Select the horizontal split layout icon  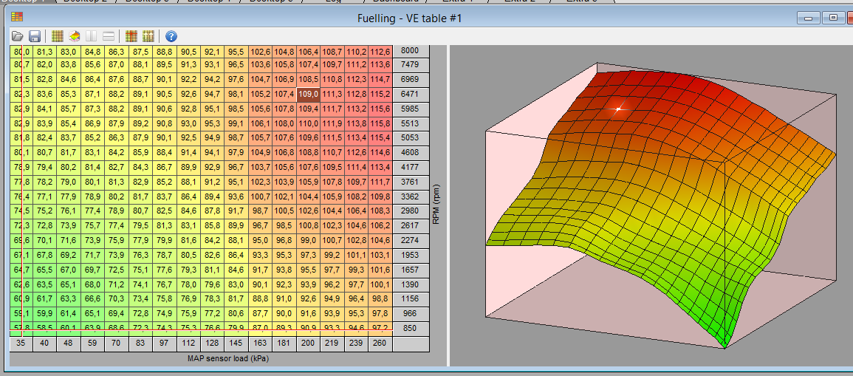(x=108, y=35)
